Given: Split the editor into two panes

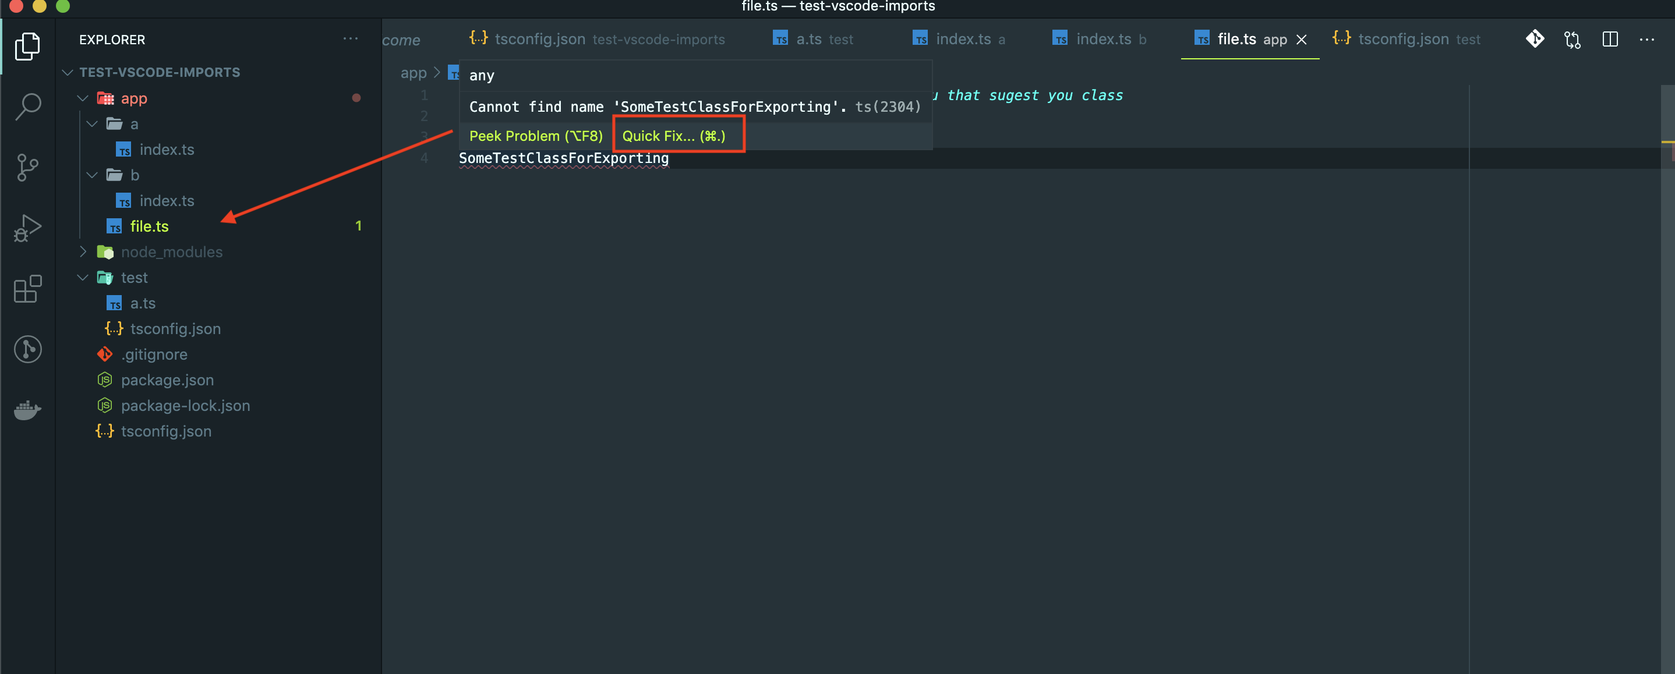Looking at the screenshot, I should click(1610, 39).
